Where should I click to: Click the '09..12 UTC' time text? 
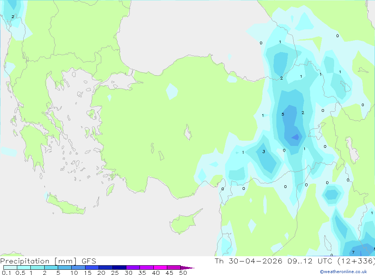click(x=310, y=261)
